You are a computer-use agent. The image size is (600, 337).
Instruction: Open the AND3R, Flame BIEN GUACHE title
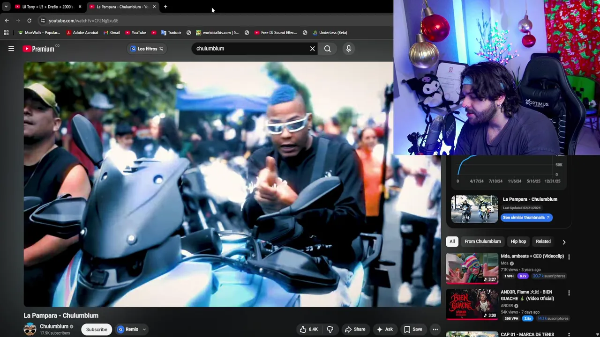point(527,295)
